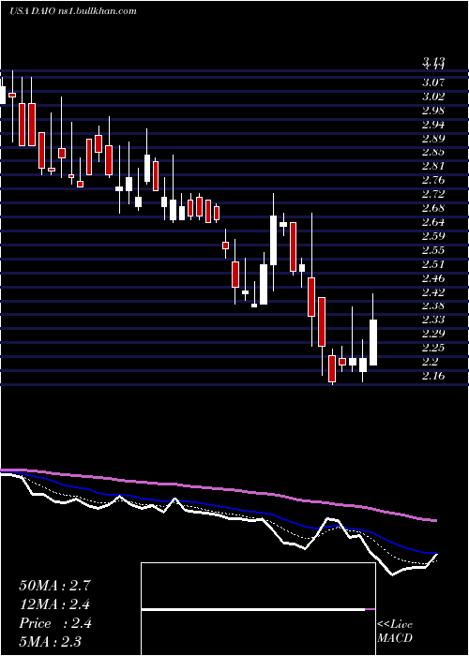Viewport: 469px width, 656px height.
Task: Select the 2.64 price axis label
Action: point(433,222)
